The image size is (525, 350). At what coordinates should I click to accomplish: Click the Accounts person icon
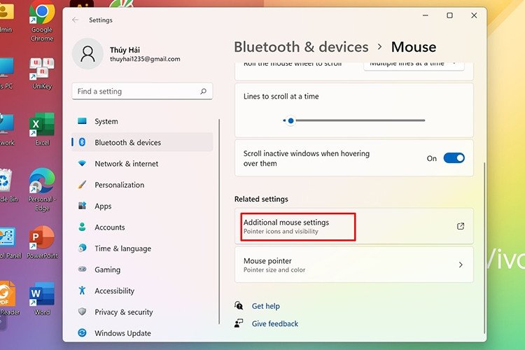coord(82,227)
